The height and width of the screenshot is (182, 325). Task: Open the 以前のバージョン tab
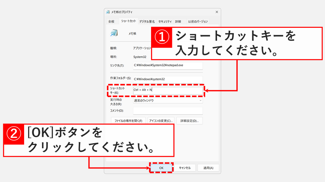coord(198,21)
